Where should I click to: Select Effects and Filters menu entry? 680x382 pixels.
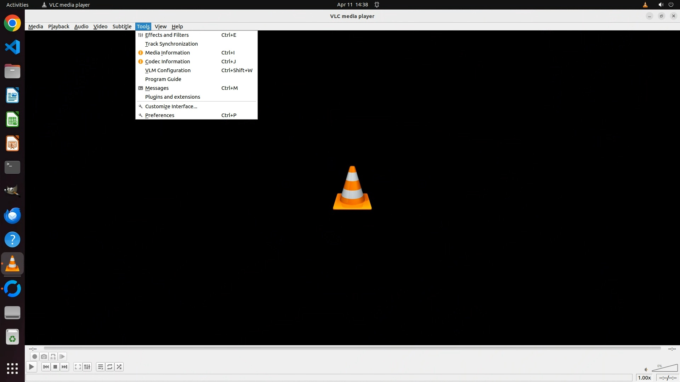[x=167, y=35]
